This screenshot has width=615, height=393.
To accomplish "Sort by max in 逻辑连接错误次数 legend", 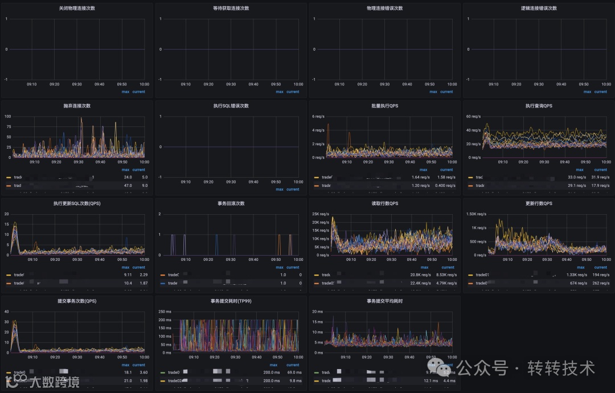I will point(587,92).
